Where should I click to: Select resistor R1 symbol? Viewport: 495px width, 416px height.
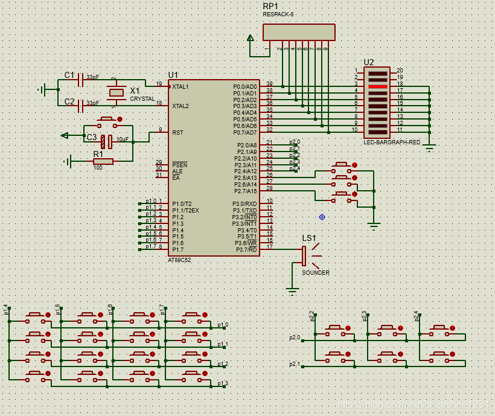point(103,162)
